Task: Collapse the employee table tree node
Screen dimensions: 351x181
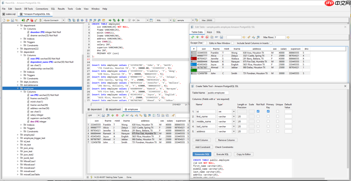Action: [18, 89]
